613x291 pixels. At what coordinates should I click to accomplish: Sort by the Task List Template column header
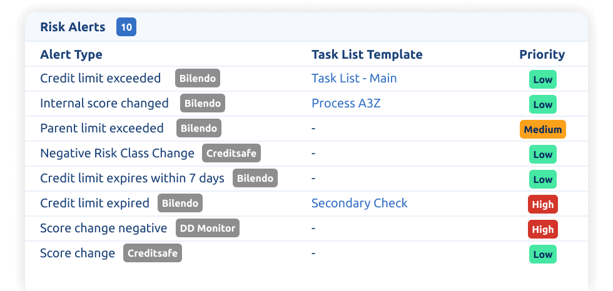[x=367, y=54]
